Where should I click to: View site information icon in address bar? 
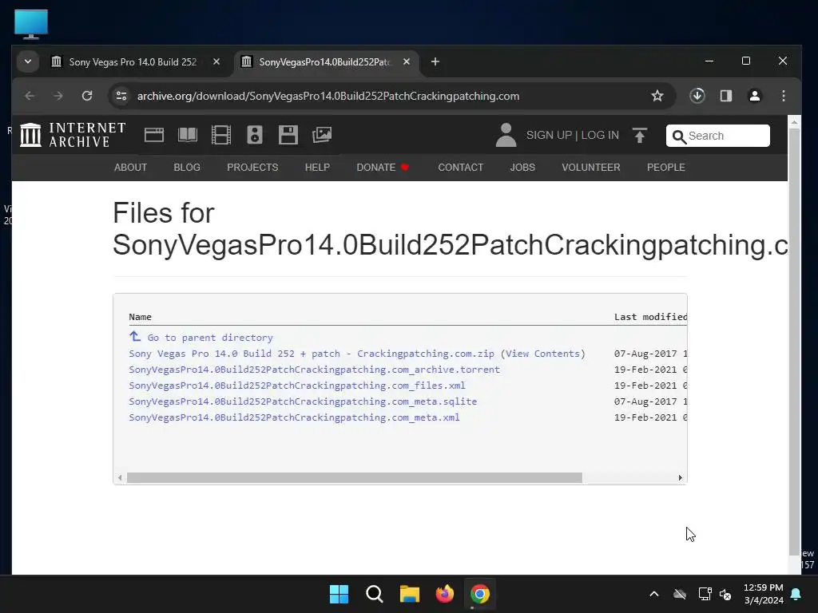pyautogui.click(x=121, y=96)
